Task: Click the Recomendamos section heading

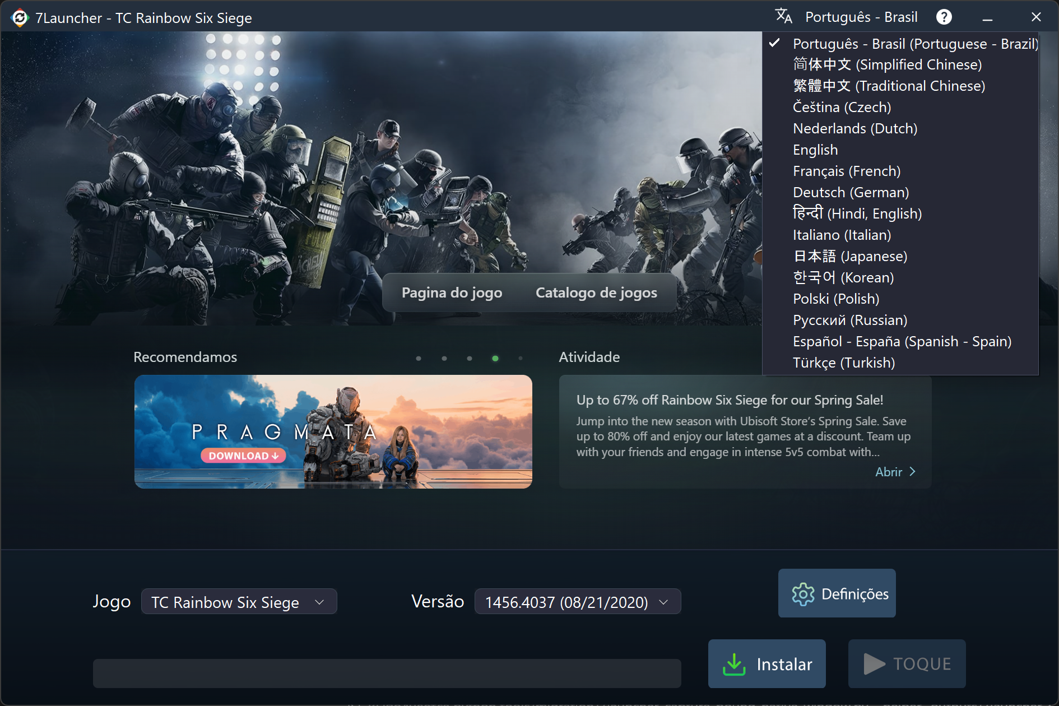Action: (185, 357)
